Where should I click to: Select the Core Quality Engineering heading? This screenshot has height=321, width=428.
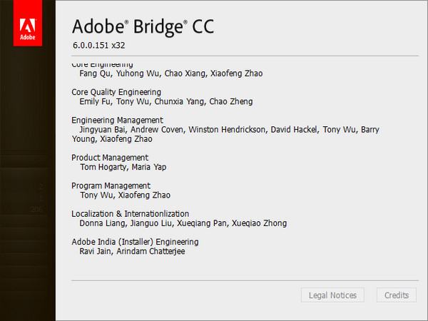116,92
